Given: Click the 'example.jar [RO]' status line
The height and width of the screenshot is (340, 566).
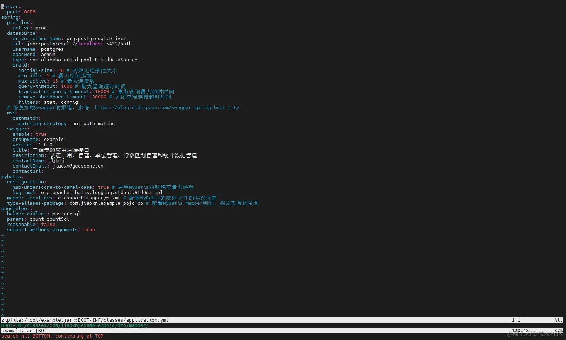Looking at the screenshot, I should pos(282,331).
